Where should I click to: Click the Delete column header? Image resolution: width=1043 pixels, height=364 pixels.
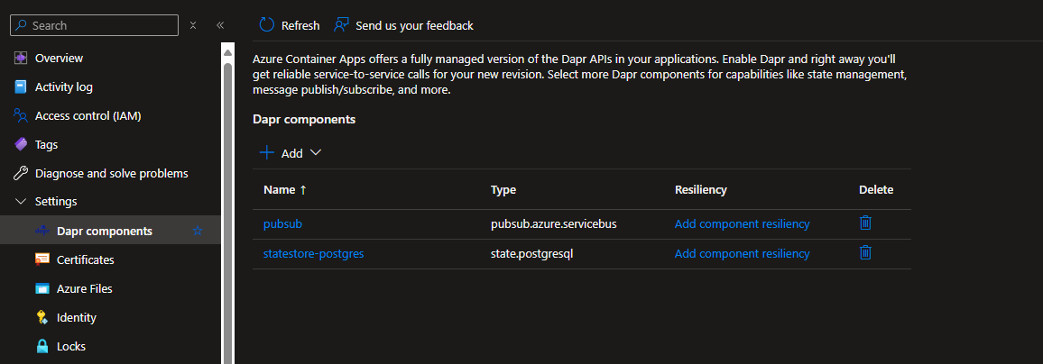coord(876,190)
